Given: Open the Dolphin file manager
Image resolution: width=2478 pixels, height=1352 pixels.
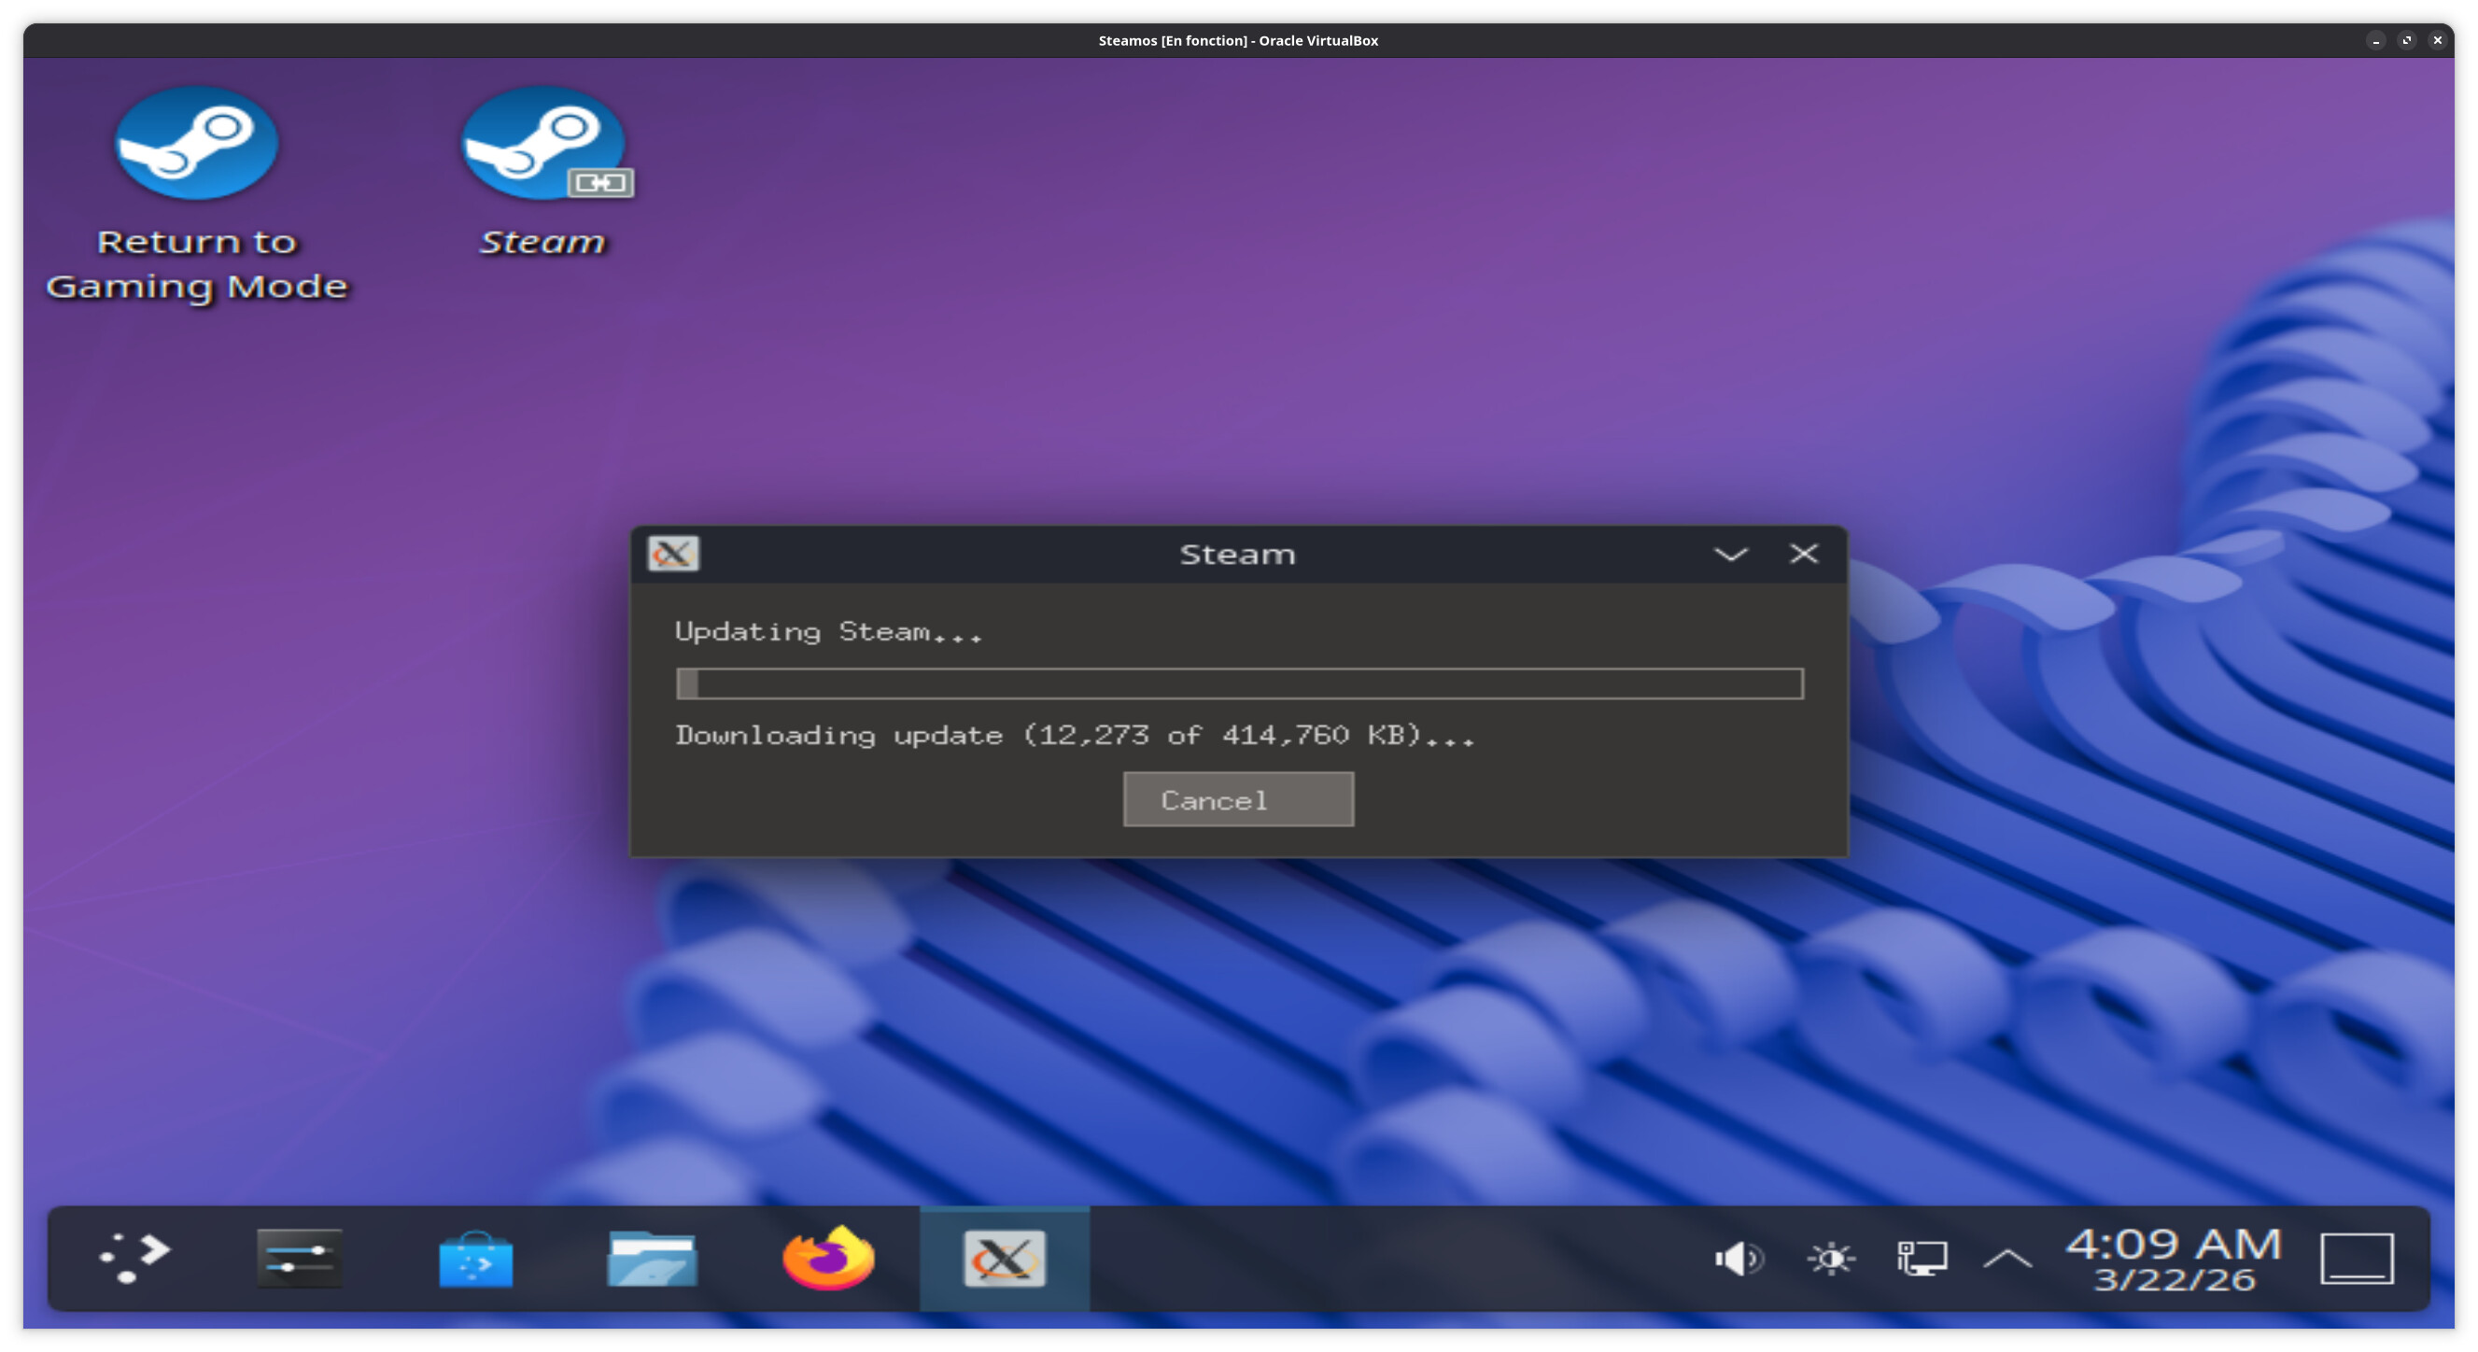Looking at the screenshot, I should [x=651, y=1258].
